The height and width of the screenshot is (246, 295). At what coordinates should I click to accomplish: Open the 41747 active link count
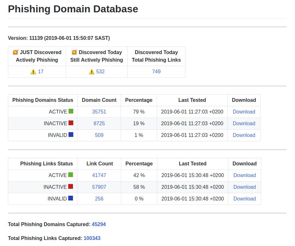pos(99,175)
